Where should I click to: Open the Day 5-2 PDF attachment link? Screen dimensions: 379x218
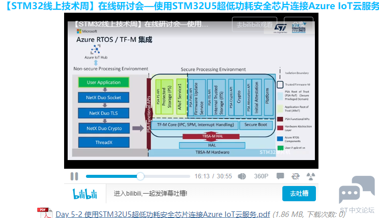tap(163, 214)
